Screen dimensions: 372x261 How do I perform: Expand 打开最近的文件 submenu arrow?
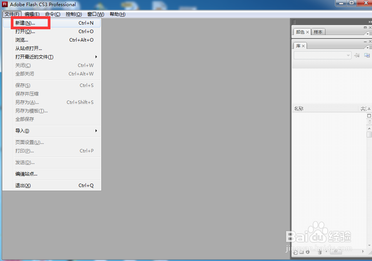tap(96, 57)
